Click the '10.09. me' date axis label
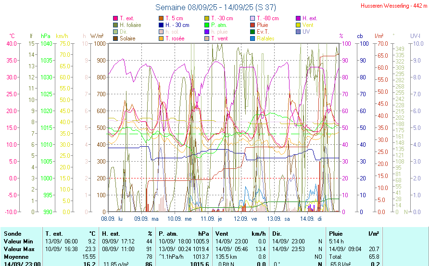Screen dimensions: 429x266 [179, 219]
